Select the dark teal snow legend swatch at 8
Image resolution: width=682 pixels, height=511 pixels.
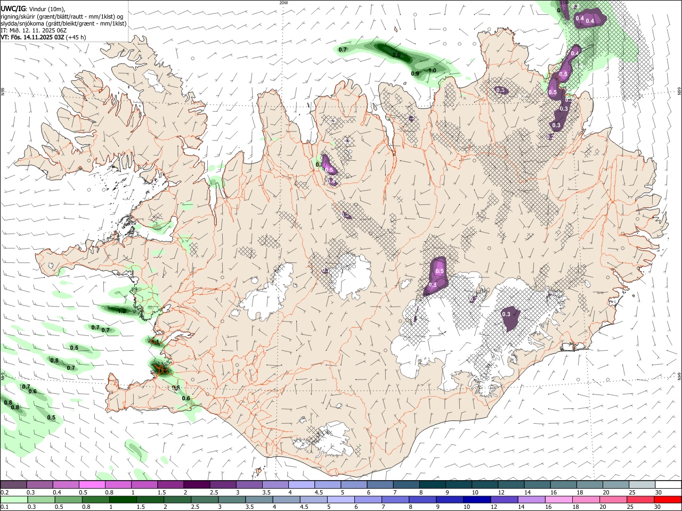432,485
